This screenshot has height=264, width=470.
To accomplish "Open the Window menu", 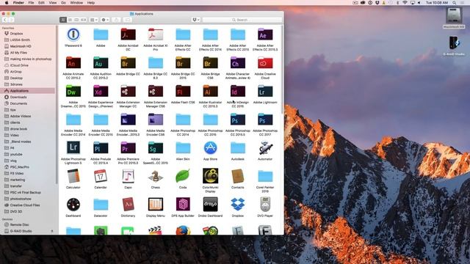I will pyautogui.click(x=76, y=3).
